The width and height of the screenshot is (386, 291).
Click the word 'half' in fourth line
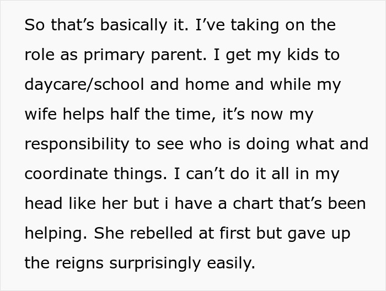125,115
